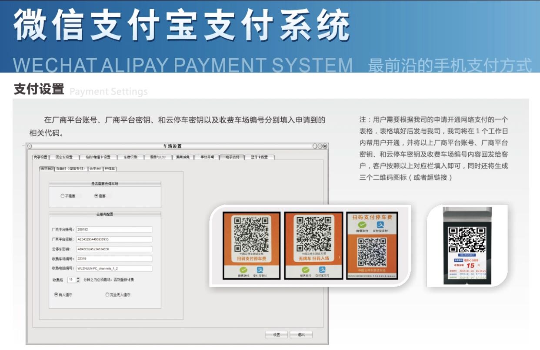540x350 pixels.
Task: Open the 固定车设置 tab
Action: 64,157
